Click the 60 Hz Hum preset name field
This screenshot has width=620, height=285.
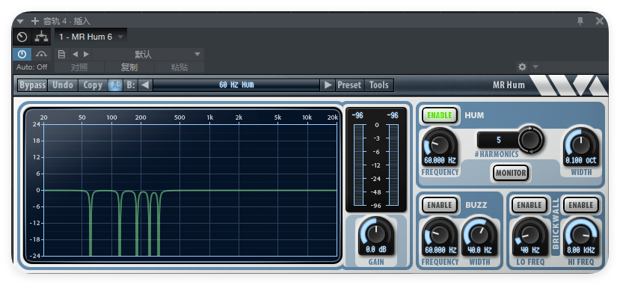tap(236, 85)
